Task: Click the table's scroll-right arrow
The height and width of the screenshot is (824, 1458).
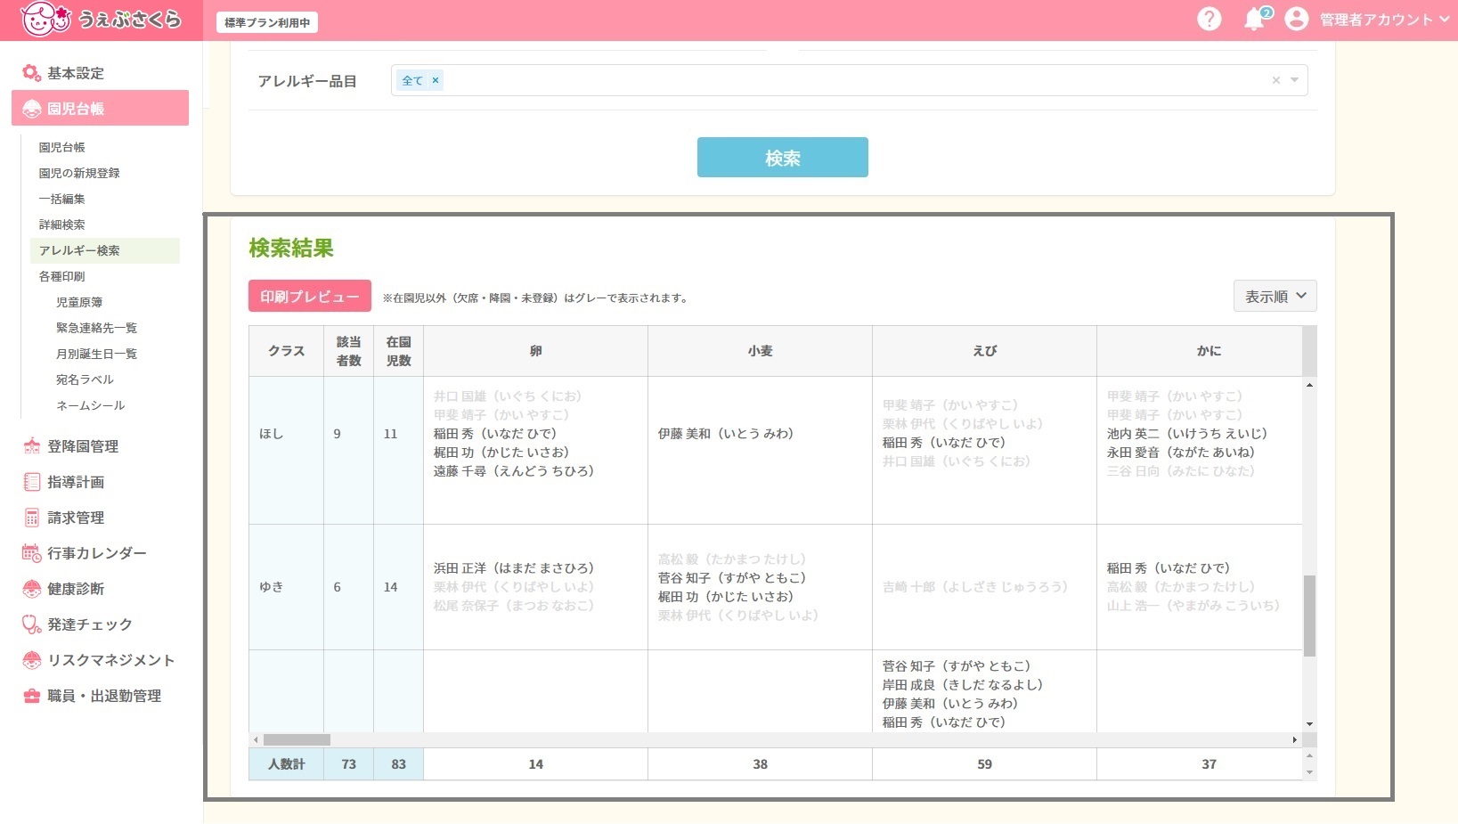Action: pos(1294,739)
